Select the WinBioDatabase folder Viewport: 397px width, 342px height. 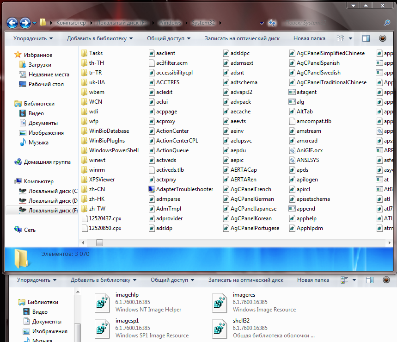[x=105, y=131]
